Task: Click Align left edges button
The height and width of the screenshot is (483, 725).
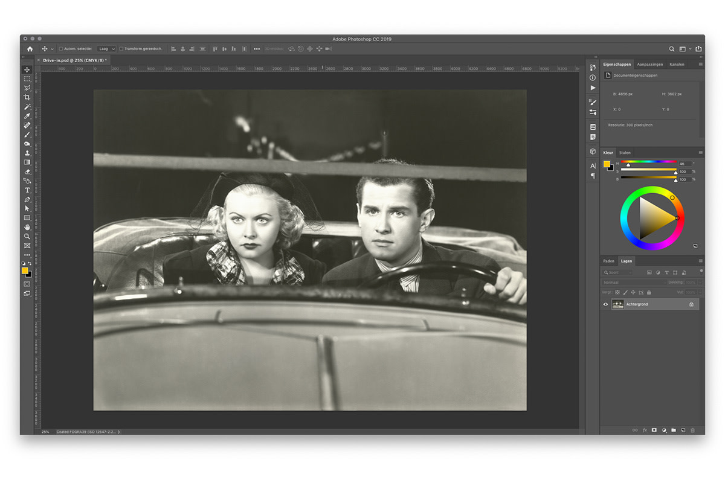Action: coord(174,49)
